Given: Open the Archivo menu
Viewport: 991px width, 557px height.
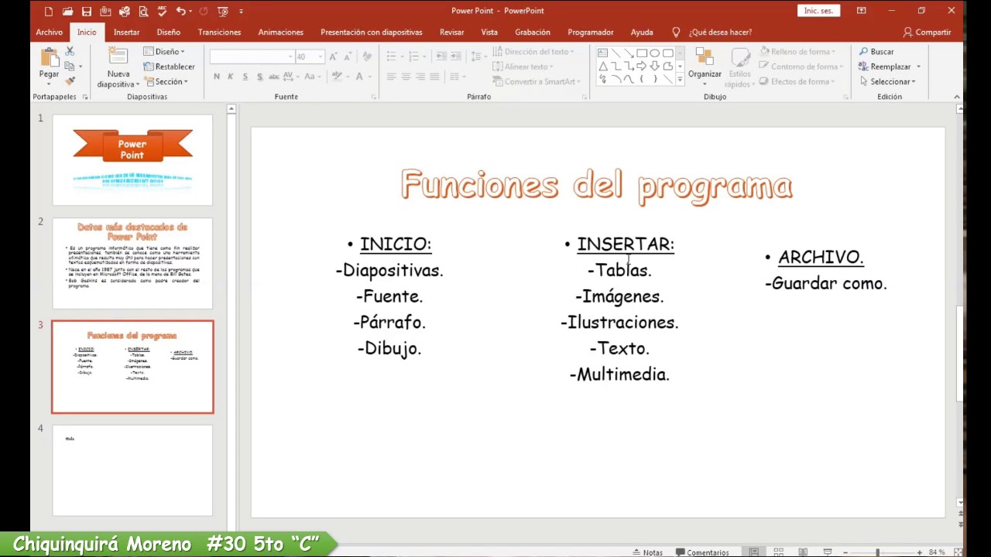Looking at the screenshot, I should coord(49,32).
